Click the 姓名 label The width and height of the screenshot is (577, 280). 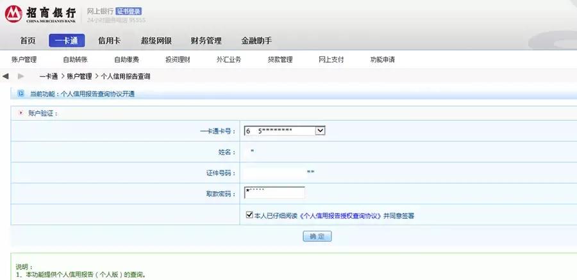click(x=227, y=152)
